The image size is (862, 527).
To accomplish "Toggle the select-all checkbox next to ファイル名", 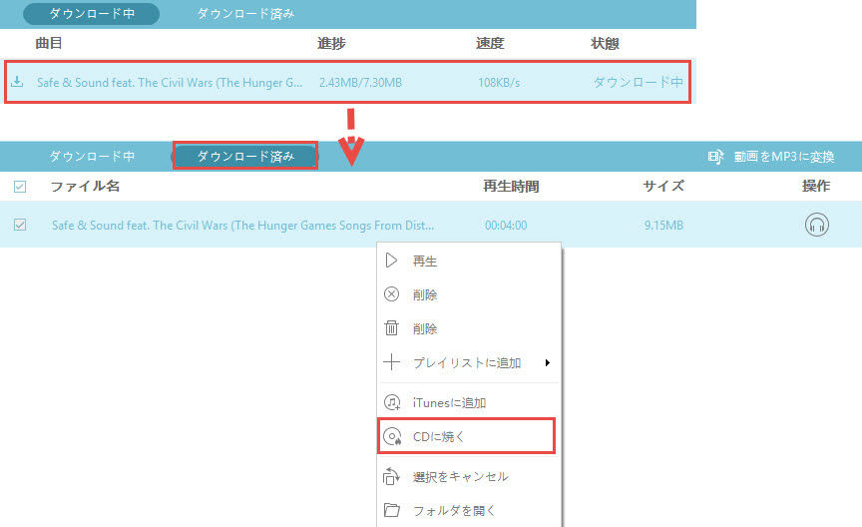I will [x=20, y=187].
